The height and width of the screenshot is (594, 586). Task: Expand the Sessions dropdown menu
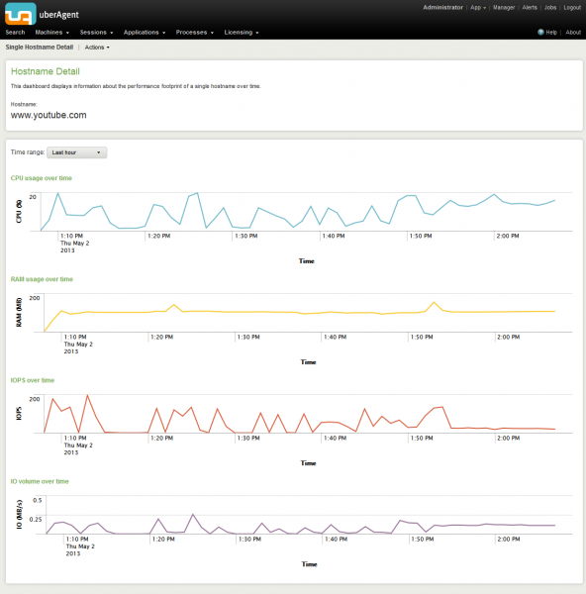pyautogui.click(x=96, y=33)
